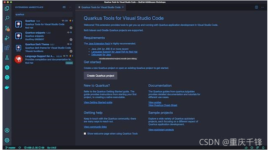
Task: Close the Quarkus Tools for Visual Studio Code tab
Action: coord(123,7)
